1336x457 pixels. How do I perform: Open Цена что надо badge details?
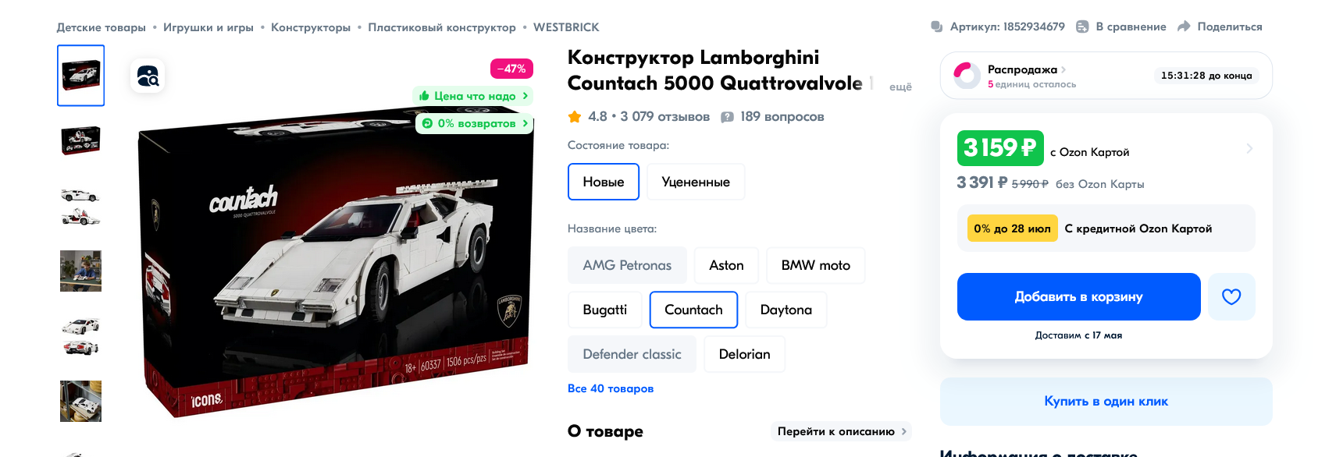[473, 96]
